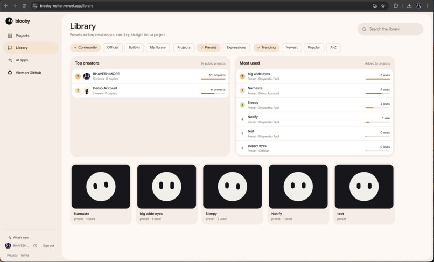The width and height of the screenshot is (434, 262).
Task: Click the Top creators heading
Action: (87, 63)
